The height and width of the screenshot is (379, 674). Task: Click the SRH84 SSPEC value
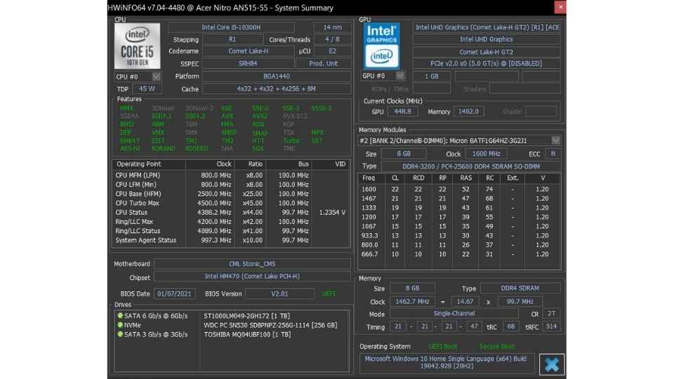[x=248, y=63]
